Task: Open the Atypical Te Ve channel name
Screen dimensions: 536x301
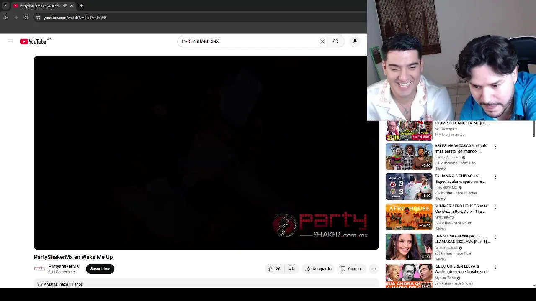Action: (445, 278)
